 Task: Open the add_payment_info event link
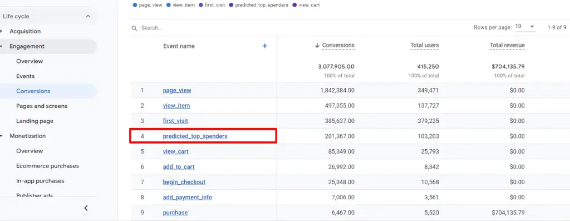pos(188,198)
